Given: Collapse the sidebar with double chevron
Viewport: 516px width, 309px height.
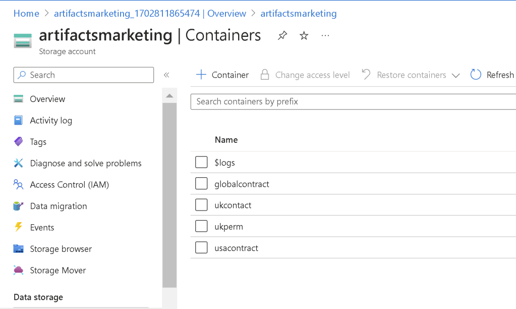Looking at the screenshot, I should 166,75.
